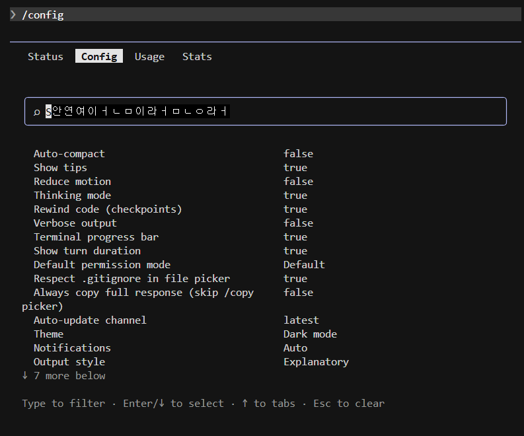The height and width of the screenshot is (436, 524).
Task: Toggle Verbose output setting
Action: tap(75, 223)
